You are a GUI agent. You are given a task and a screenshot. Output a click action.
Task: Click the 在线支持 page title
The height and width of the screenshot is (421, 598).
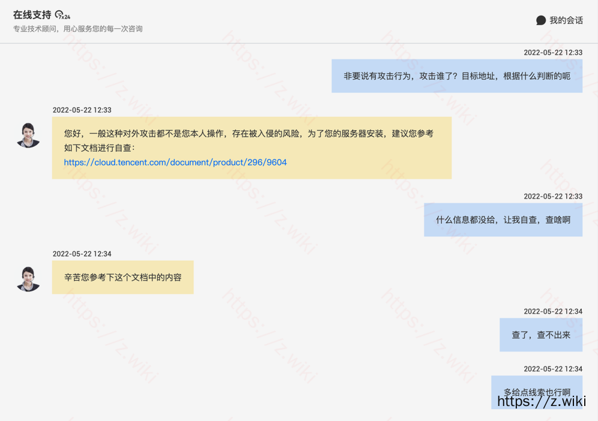[x=32, y=15]
